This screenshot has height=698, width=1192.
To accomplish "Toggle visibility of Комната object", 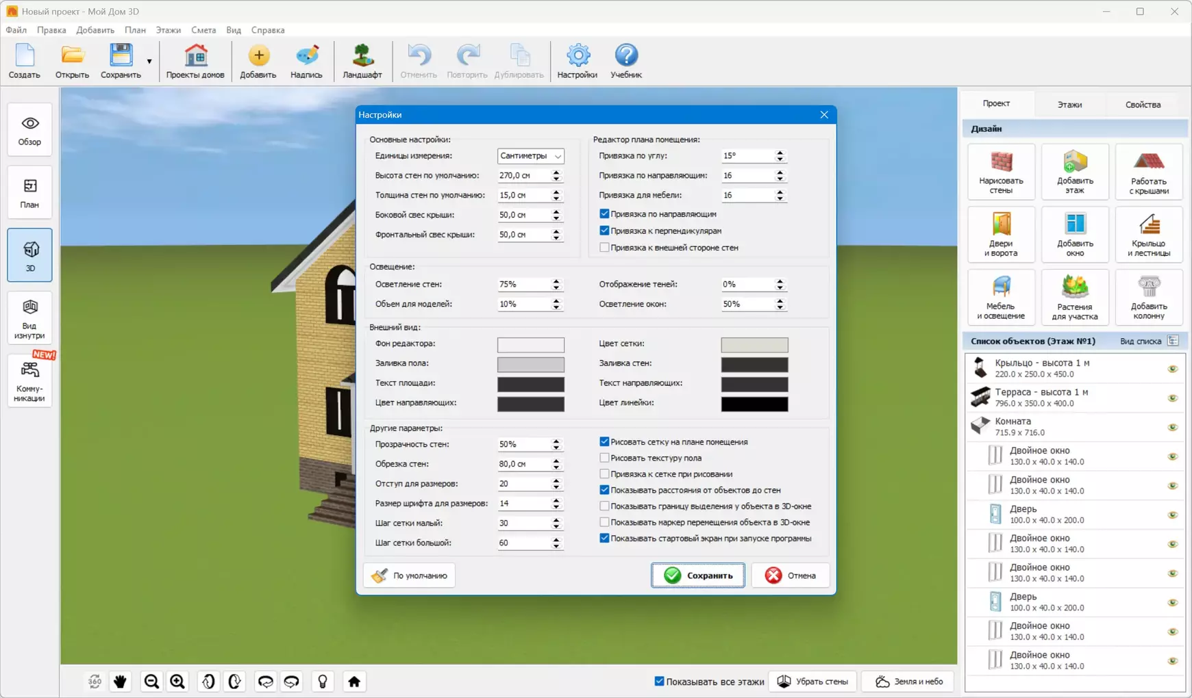I will pyautogui.click(x=1172, y=427).
